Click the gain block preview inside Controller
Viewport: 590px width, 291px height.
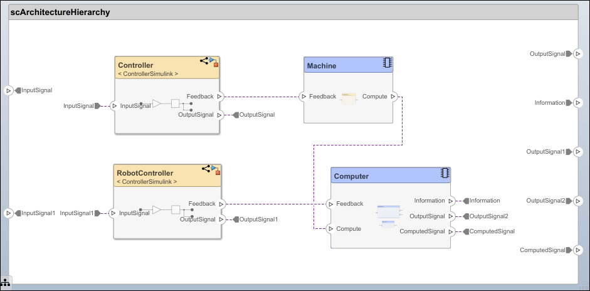coord(157,103)
